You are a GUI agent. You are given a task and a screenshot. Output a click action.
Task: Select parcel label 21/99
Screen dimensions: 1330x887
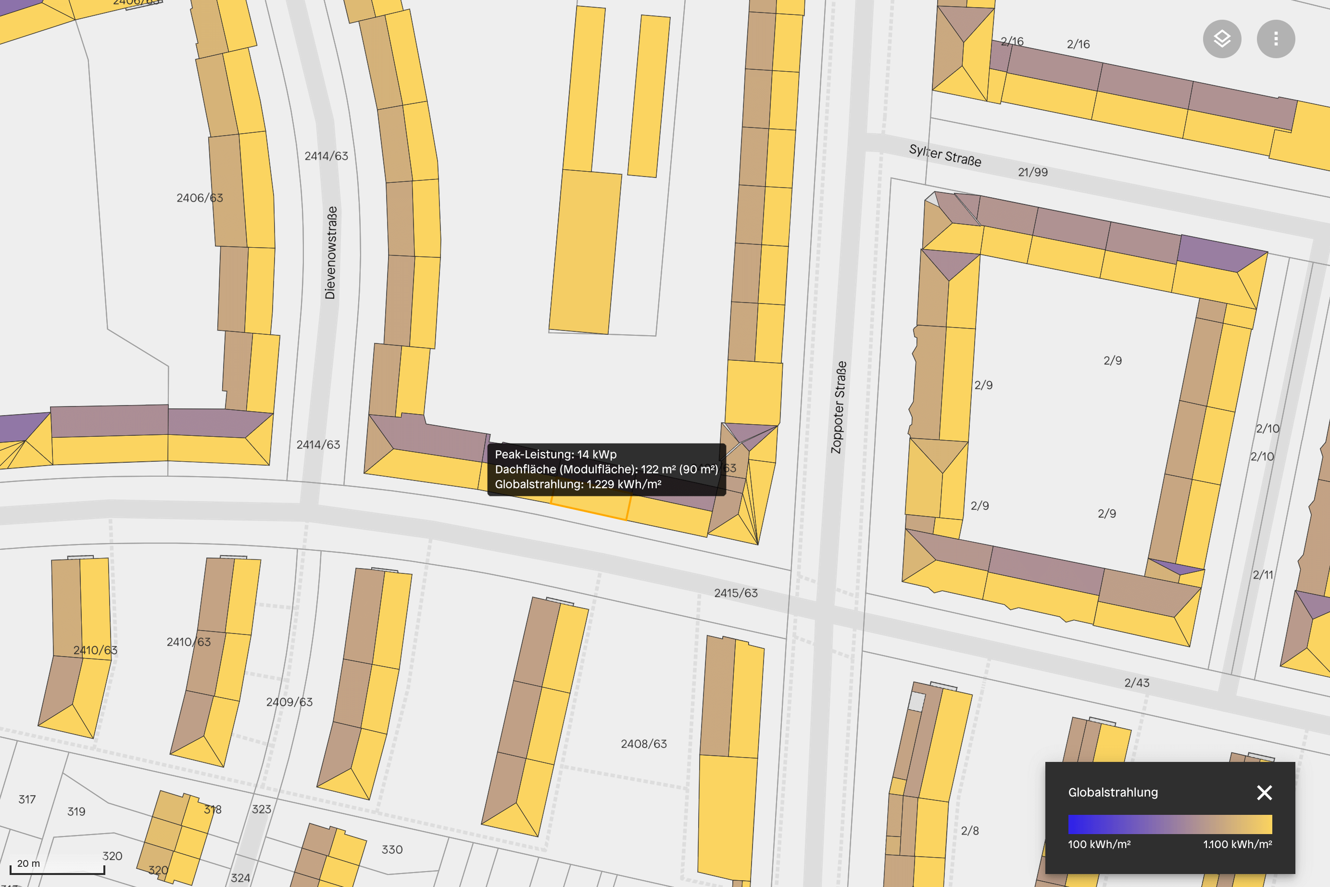tap(1032, 173)
